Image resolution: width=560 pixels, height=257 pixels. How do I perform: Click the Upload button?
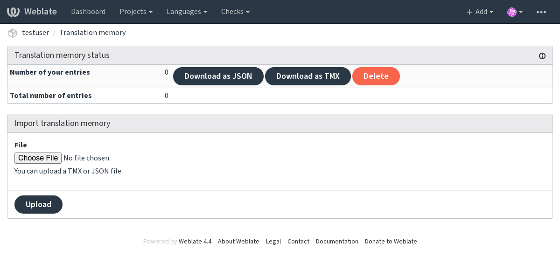click(38, 204)
